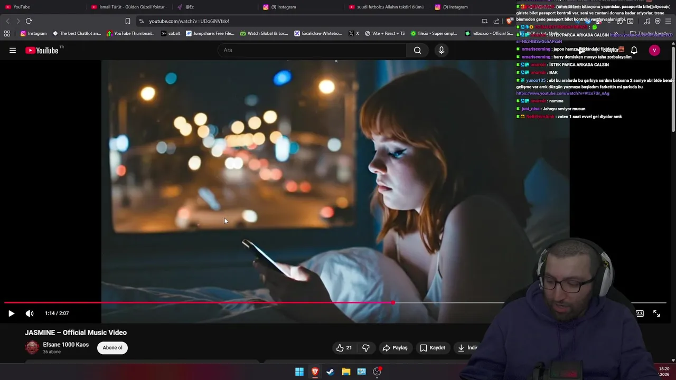The height and width of the screenshot is (380, 676).
Task: Start voice search with microphone icon
Action: point(442,50)
